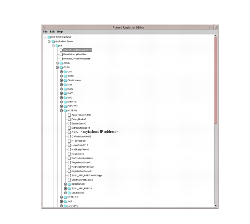Click the AppPath value document icon
250x224 pixels.
pyautogui.click(x=61, y=50)
